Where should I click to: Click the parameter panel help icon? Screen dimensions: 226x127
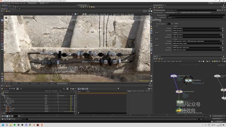[225, 10]
